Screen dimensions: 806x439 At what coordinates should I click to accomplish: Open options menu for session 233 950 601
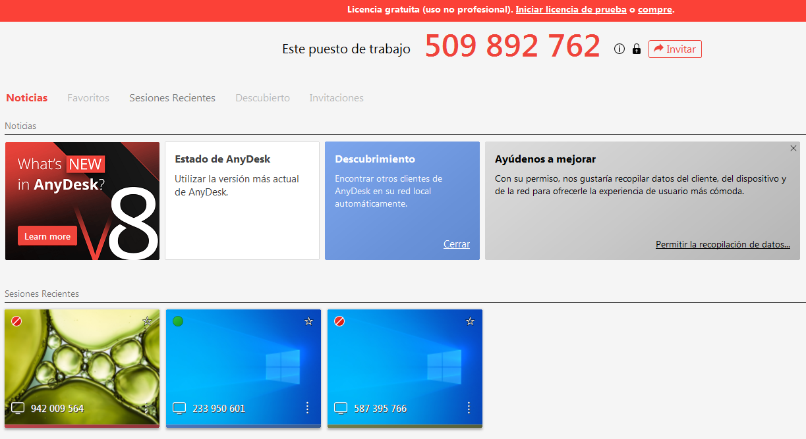click(307, 408)
